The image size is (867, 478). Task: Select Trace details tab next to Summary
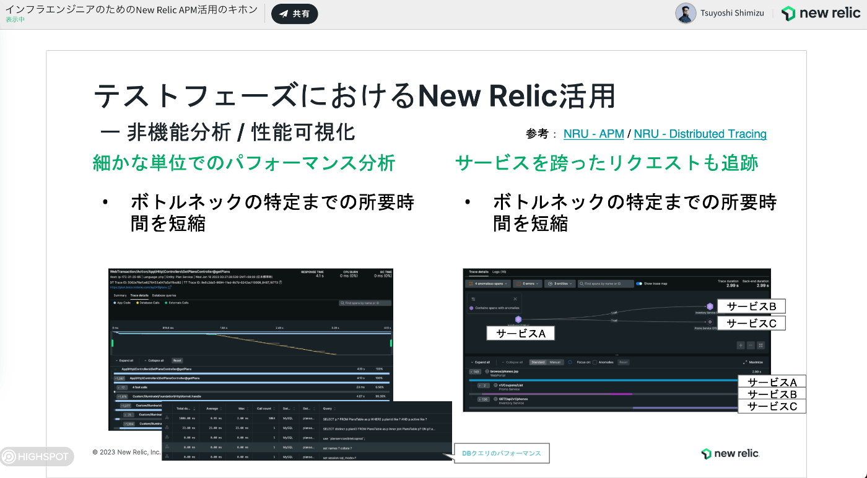click(x=139, y=295)
